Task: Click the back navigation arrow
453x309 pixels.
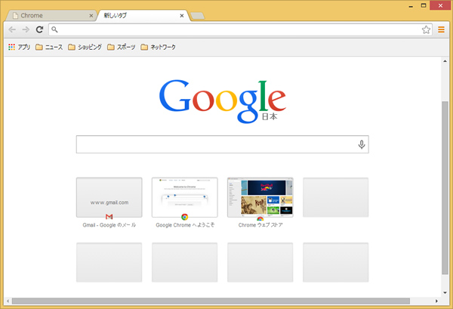Action: [x=13, y=29]
